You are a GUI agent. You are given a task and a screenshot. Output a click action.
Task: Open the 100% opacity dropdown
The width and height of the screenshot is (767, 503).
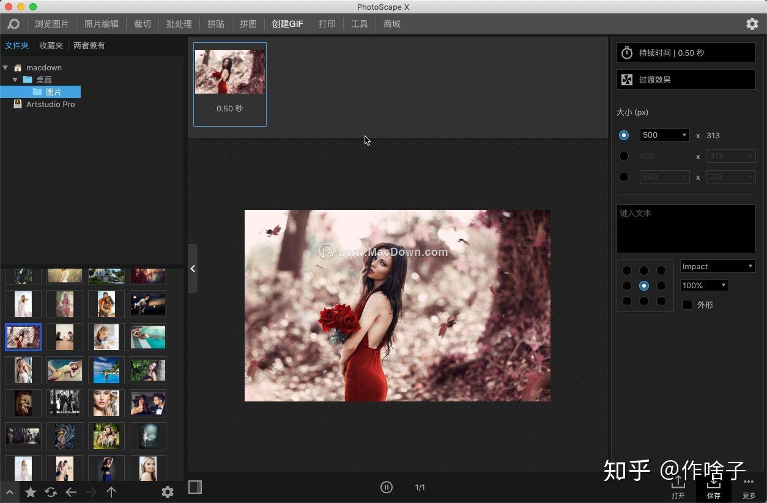(x=703, y=285)
